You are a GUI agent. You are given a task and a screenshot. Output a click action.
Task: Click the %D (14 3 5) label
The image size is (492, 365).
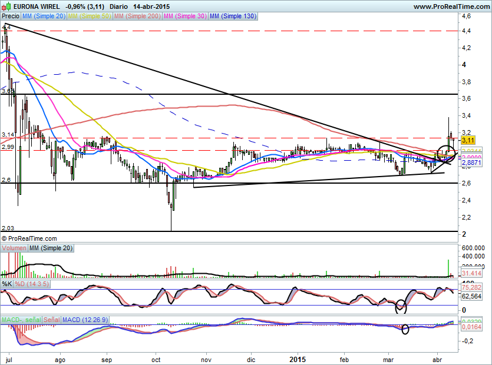click(x=31, y=284)
